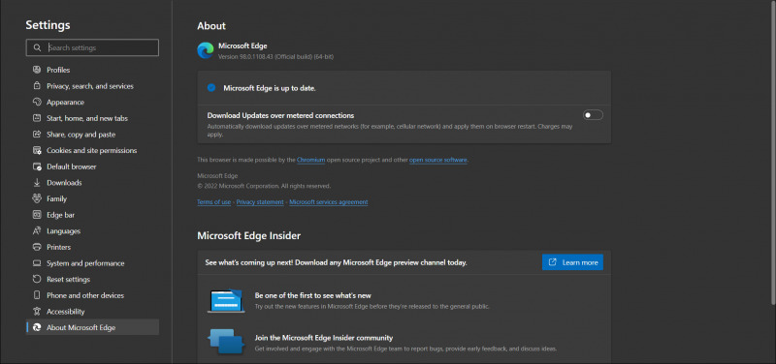776x364 pixels.
Task: Click the laptop illustration for what's new
Action: coord(226,300)
